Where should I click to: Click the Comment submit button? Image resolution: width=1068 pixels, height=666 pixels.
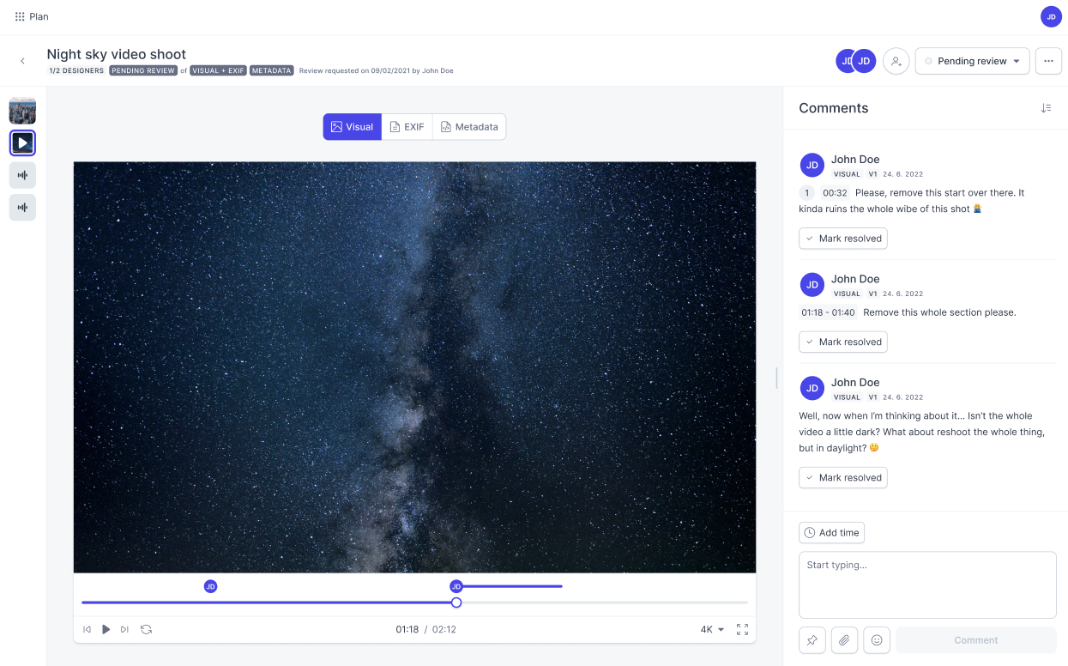point(976,640)
